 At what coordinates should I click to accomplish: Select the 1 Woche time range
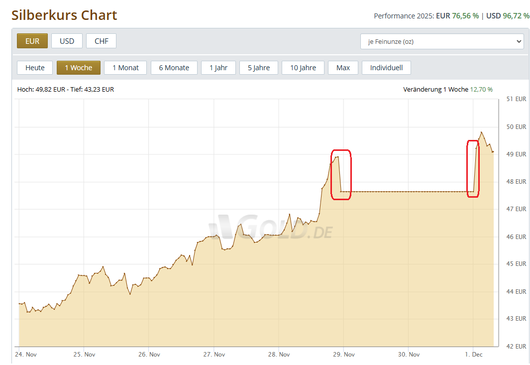click(x=78, y=68)
